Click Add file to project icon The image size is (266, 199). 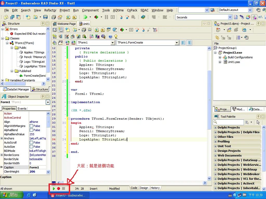pyautogui.click(x=68, y=17)
